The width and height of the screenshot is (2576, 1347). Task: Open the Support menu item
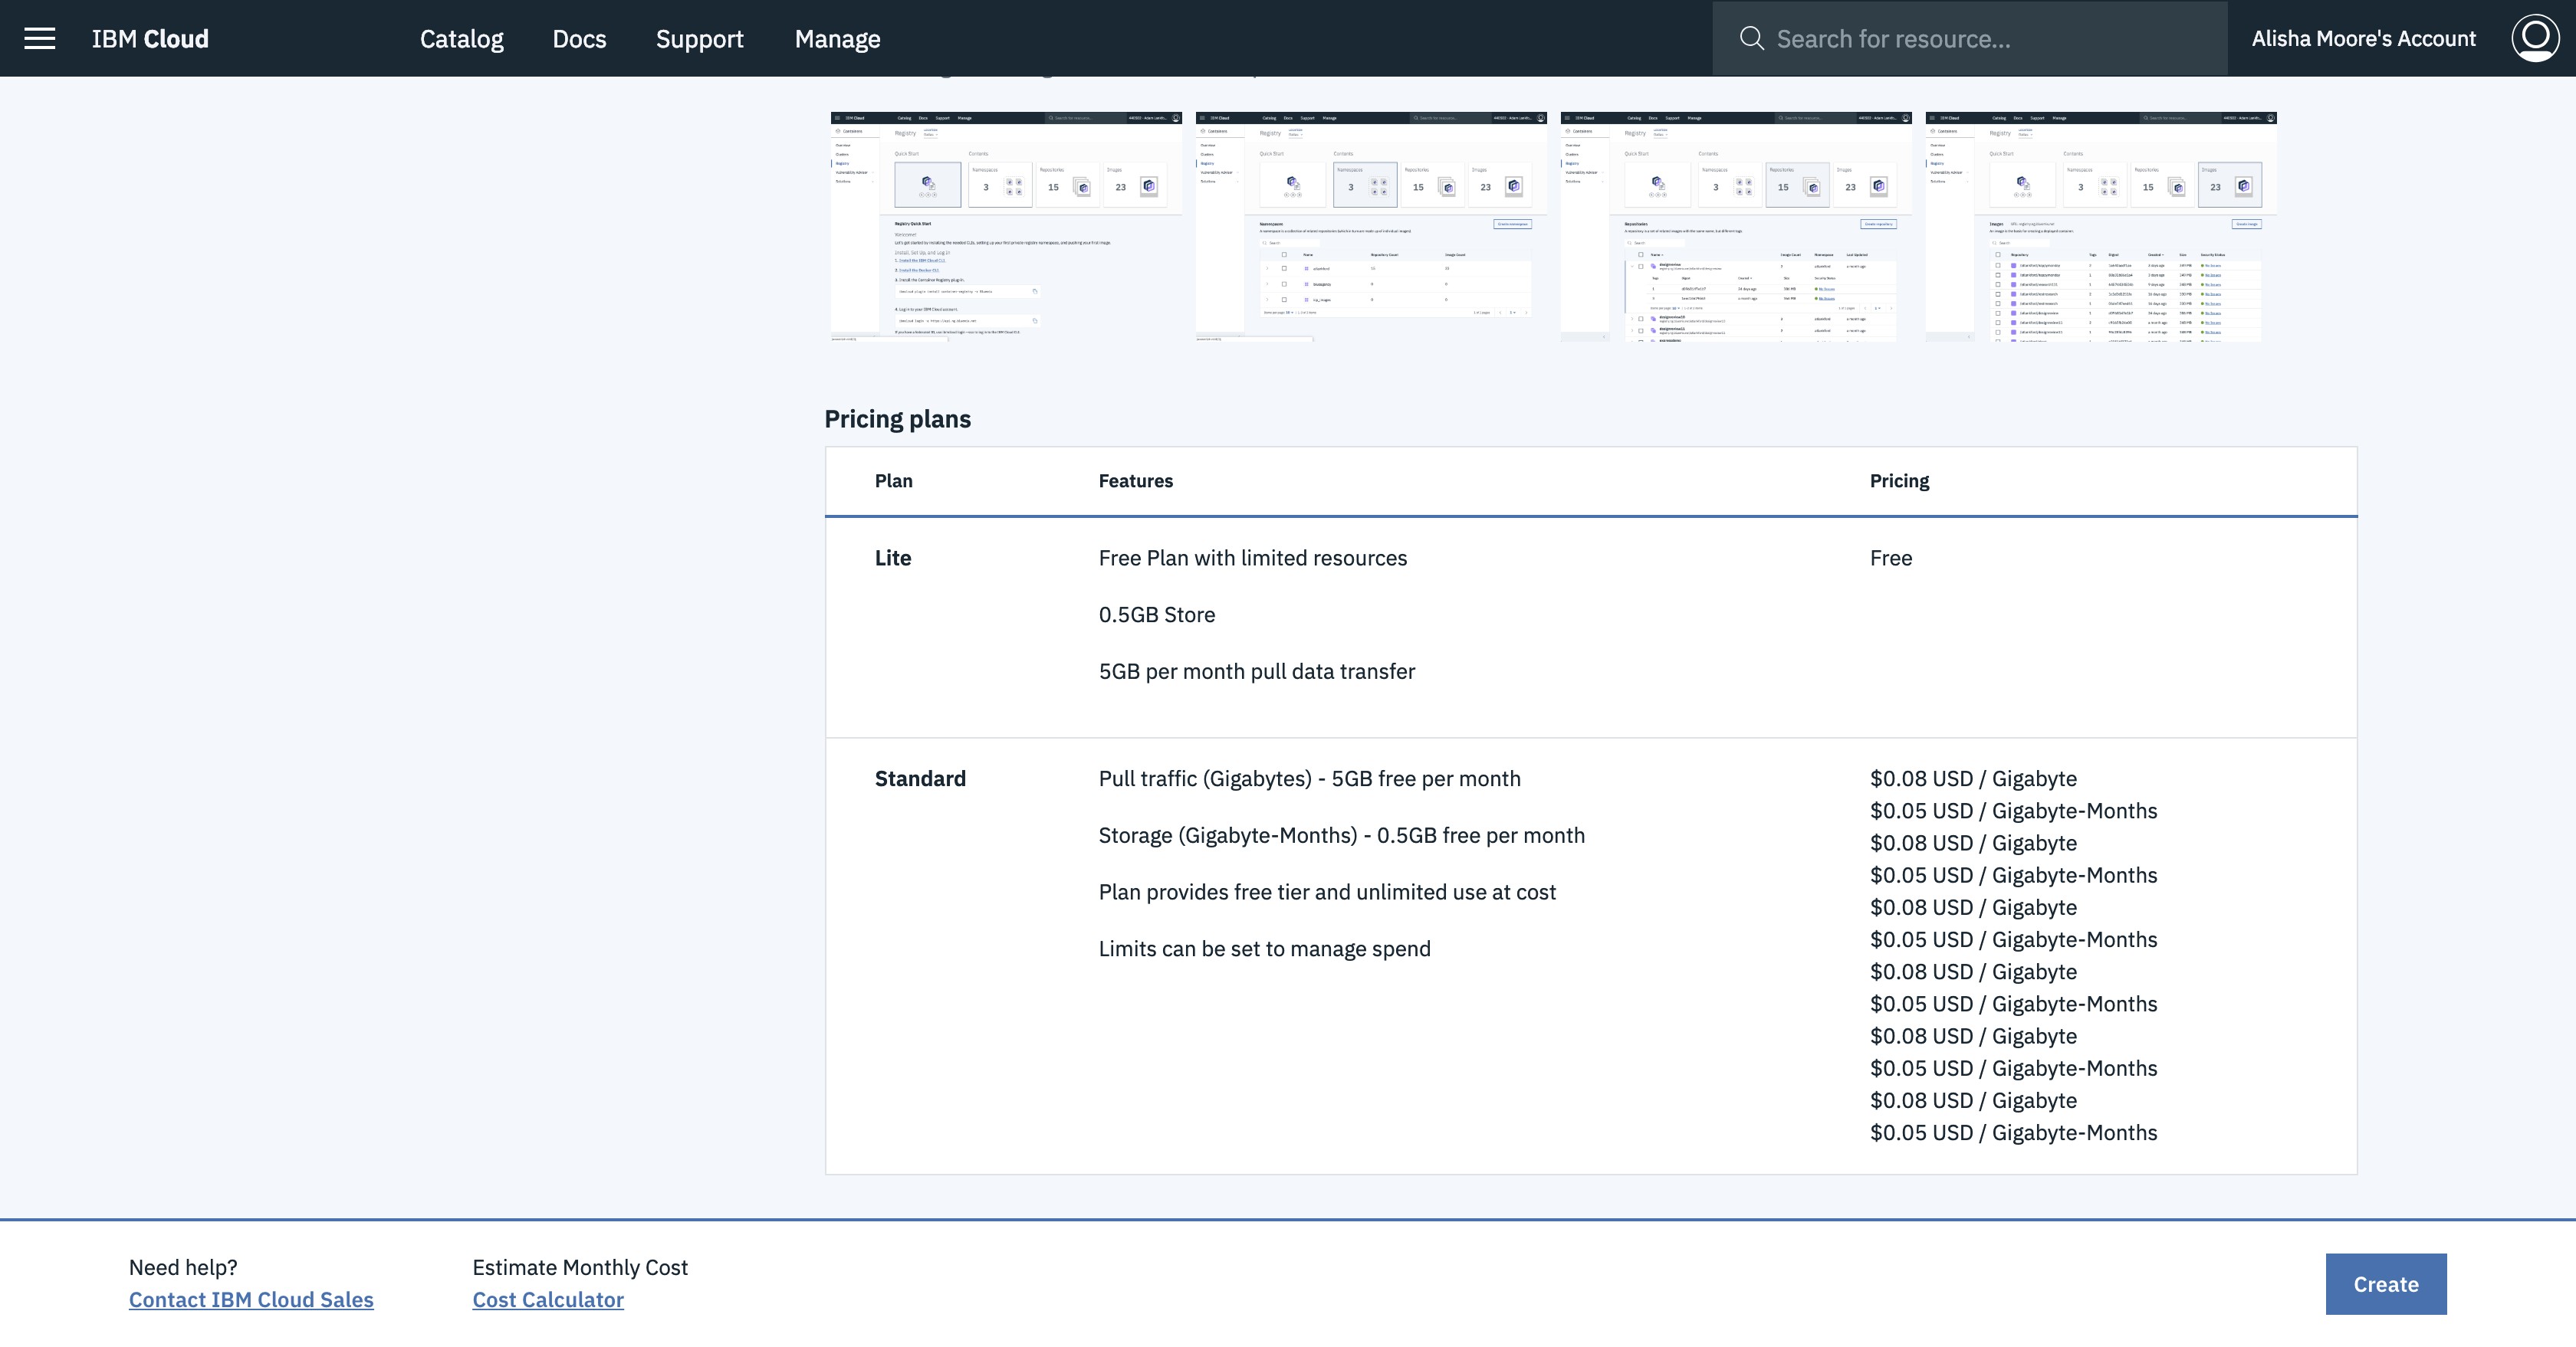tap(699, 39)
